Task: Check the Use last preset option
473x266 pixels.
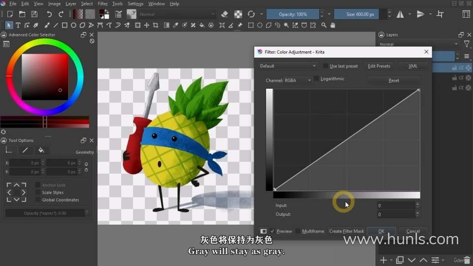Action: pos(326,66)
